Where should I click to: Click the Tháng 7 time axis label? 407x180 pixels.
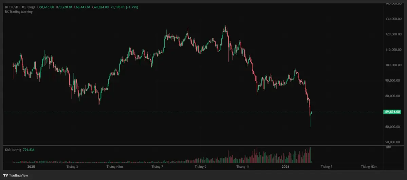157,167
